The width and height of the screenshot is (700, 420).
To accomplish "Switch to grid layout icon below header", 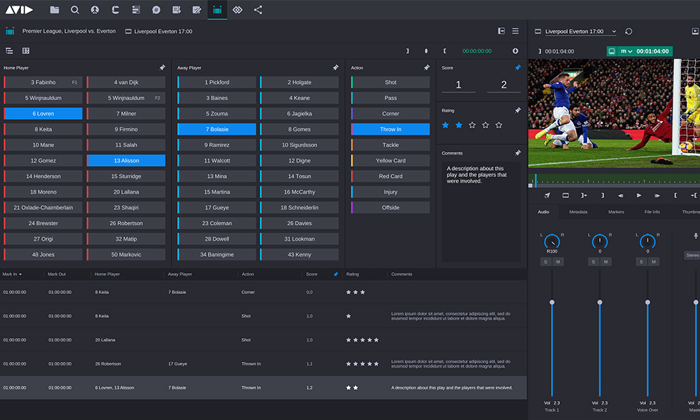I will pos(26,51).
